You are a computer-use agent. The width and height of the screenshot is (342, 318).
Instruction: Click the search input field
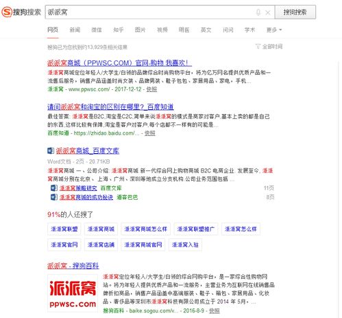[x=160, y=12]
